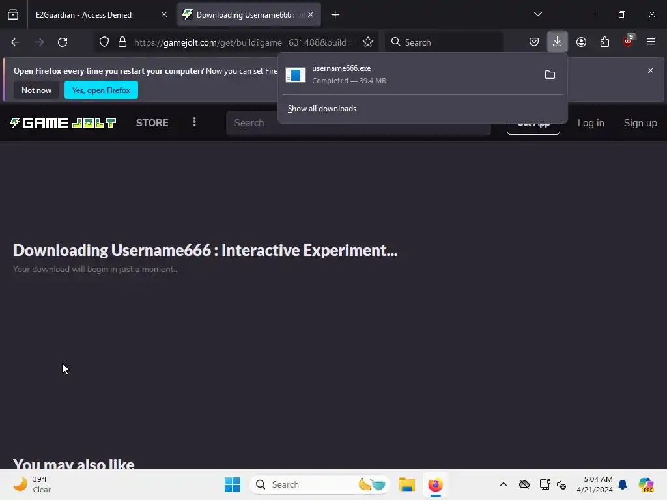Open the Firefox hamburger application menu
The image size is (667, 500).
click(x=651, y=42)
